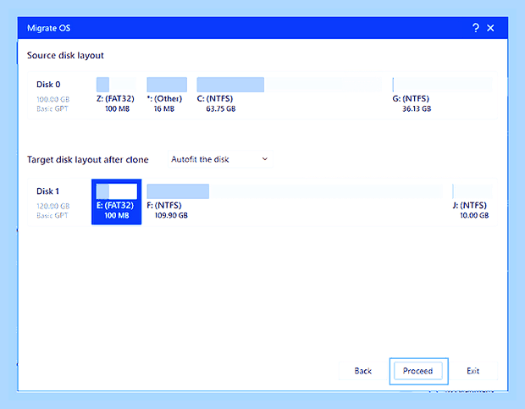Click the 16 MB size text
Image resolution: width=525 pixels, height=409 pixels.
164,108
